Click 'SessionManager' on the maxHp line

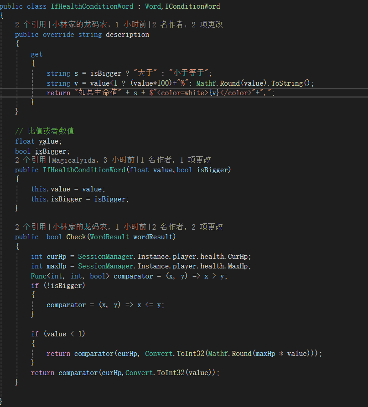point(106,266)
